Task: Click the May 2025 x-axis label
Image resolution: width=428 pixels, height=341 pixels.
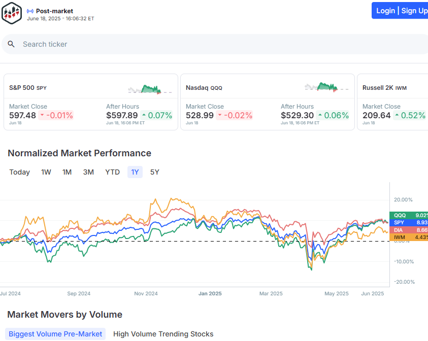Action: tap(336, 293)
